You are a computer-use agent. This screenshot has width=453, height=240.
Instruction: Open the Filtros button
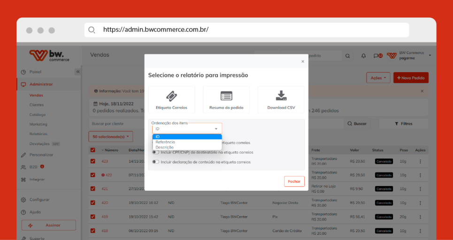pyautogui.click(x=404, y=124)
